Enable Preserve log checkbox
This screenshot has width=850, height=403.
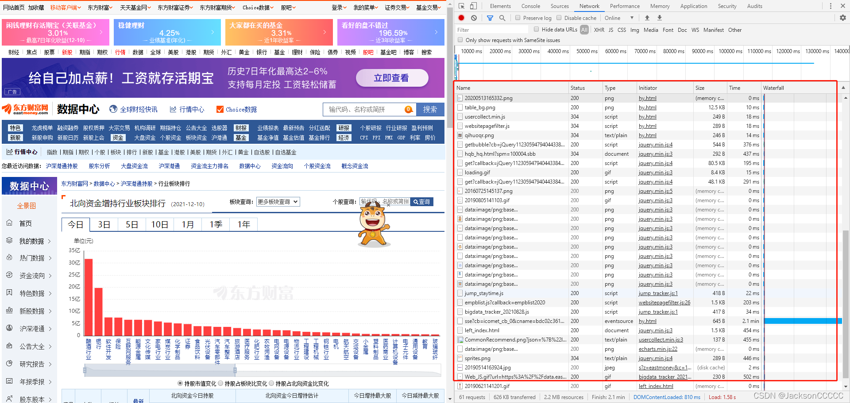pyautogui.click(x=518, y=18)
